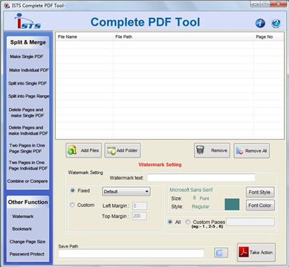Image resolution: width=289 pixels, height=267 pixels.
Task: Click the Save Path input field
Action: (x=131, y=253)
